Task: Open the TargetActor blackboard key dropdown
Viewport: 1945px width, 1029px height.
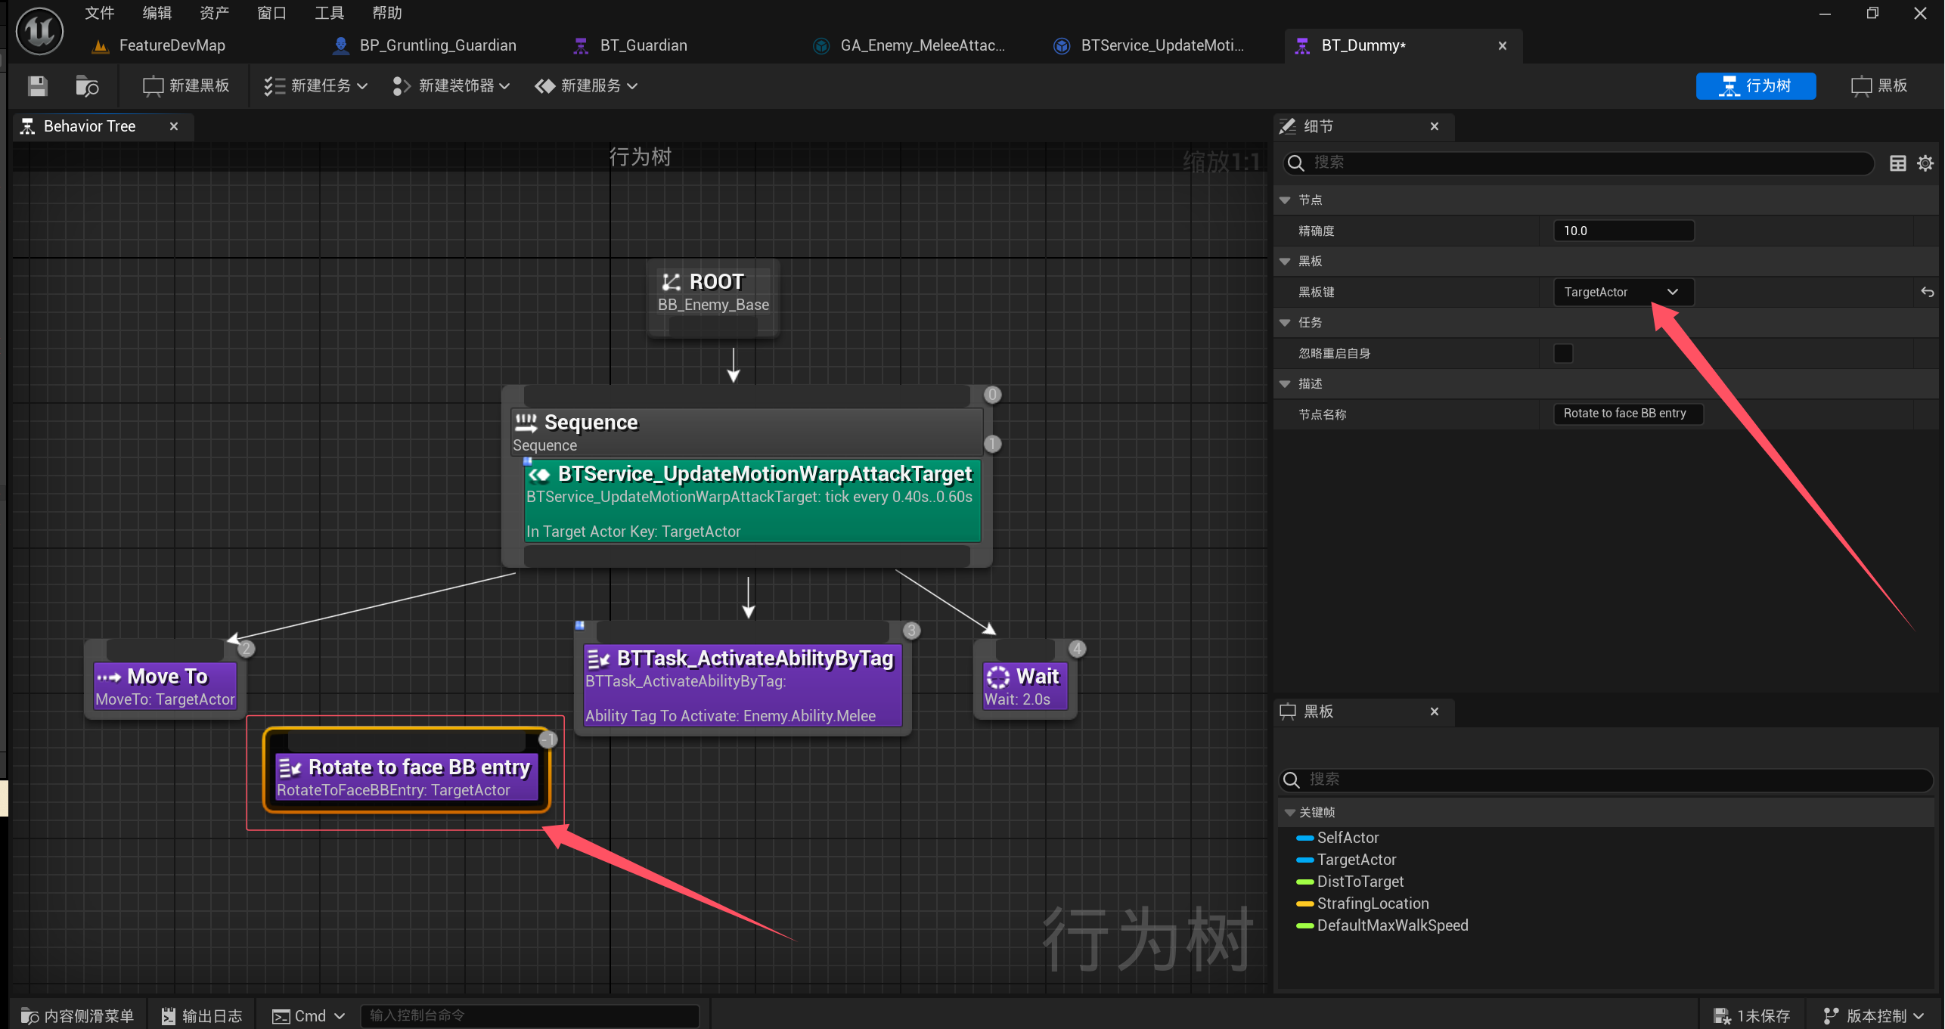Action: pos(1623,293)
